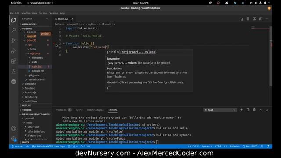Click the master branch status item
The width and height of the screenshot is (281, 158).
click(x=18, y=146)
